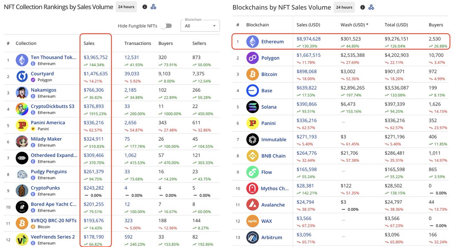453x247 pixels.
Task: Click Bitcoin blockchain logo in ranking
Action: click(x=253, y=75)
